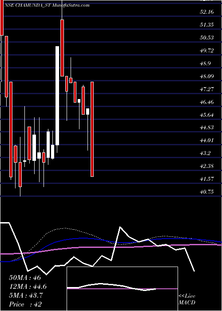This screenshot has height=311, width=222.
Task: Select the 44.01 price axis label
Action: pyautogui.click(x=207, y=140)
